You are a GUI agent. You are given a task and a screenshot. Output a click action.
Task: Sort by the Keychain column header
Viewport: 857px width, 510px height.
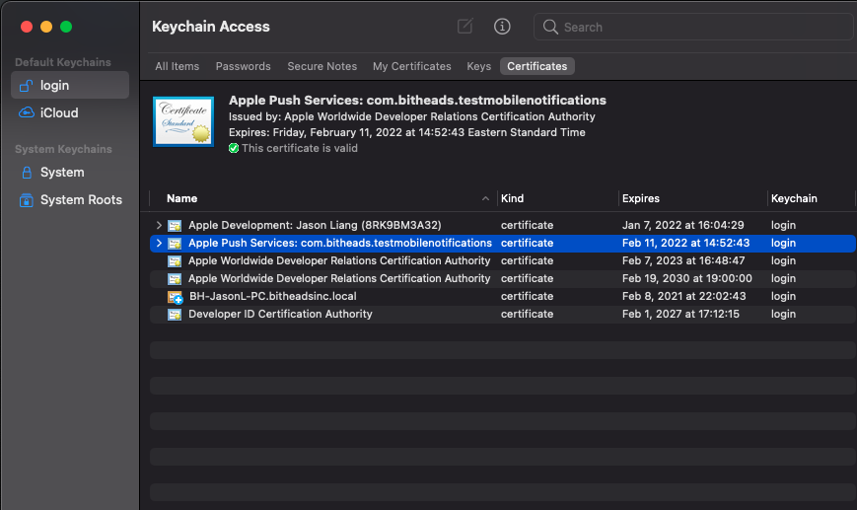794,198
